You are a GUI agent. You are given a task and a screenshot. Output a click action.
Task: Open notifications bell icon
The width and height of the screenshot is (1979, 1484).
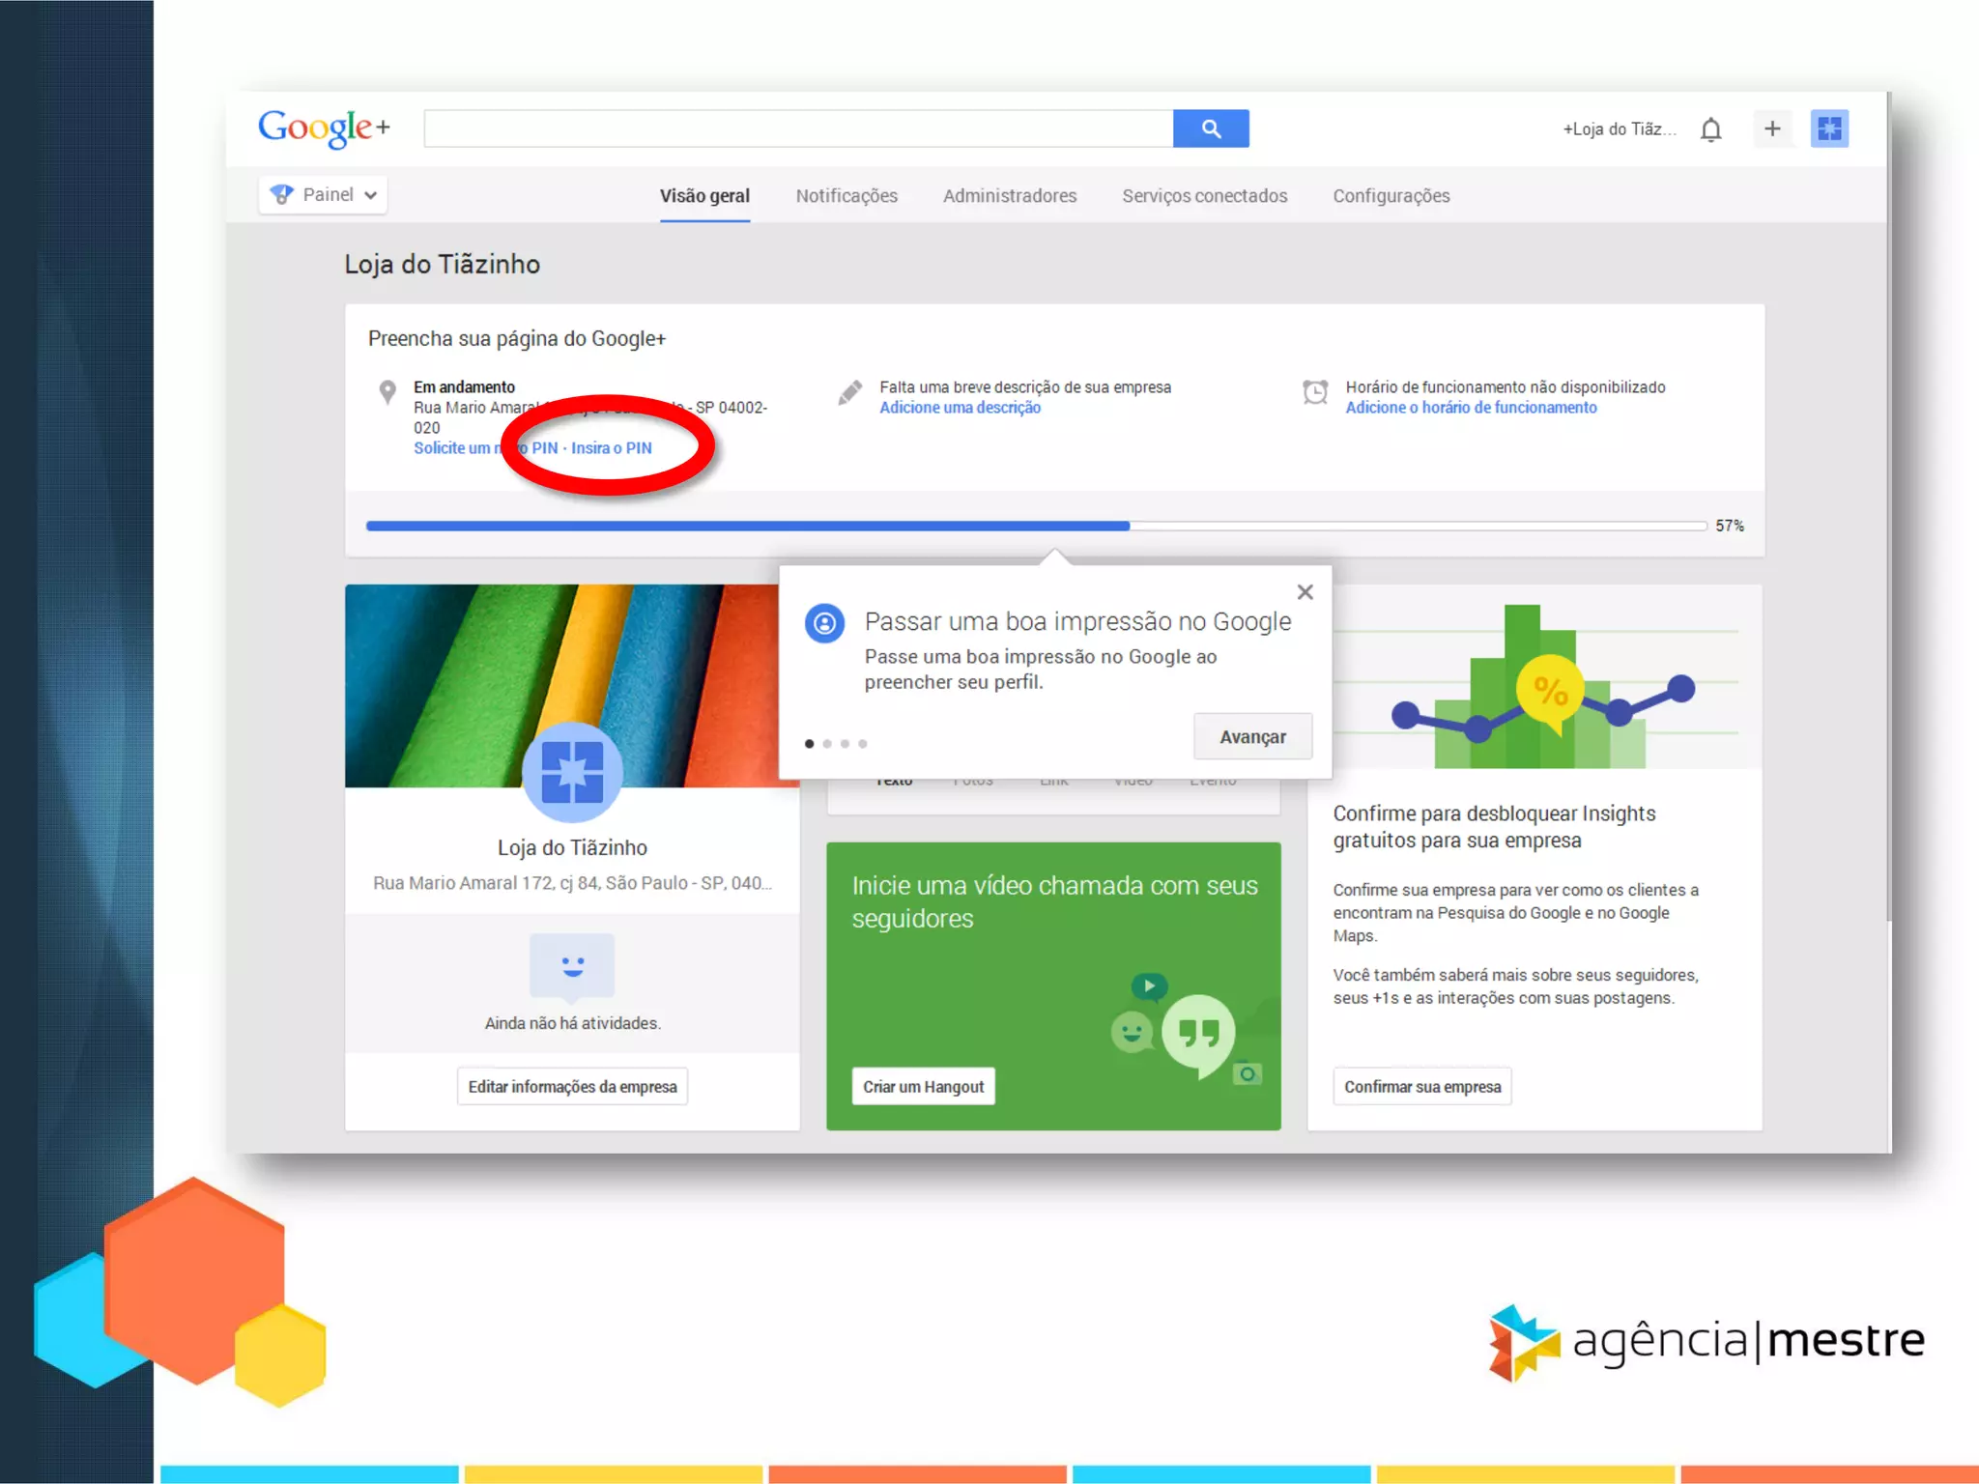(x=1710, y=129)
